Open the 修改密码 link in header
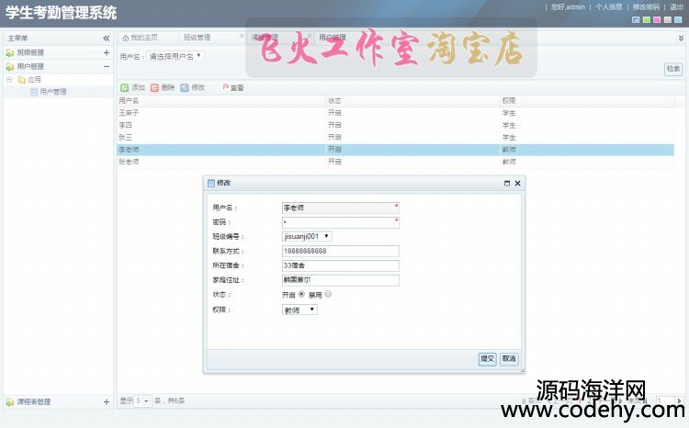 (x=646, y=7)
